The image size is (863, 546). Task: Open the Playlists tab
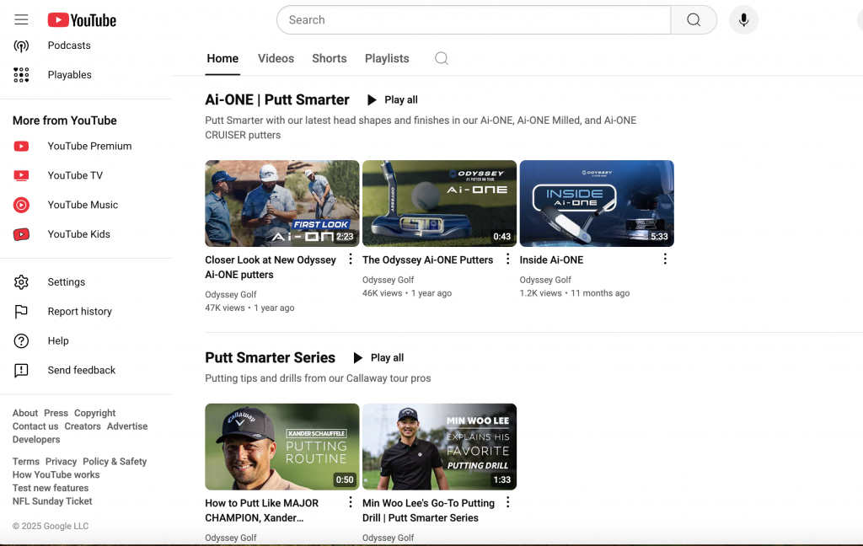click(387, 58)
